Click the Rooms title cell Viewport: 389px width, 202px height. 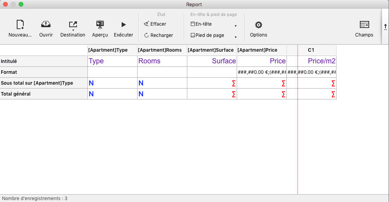(162, 61)
